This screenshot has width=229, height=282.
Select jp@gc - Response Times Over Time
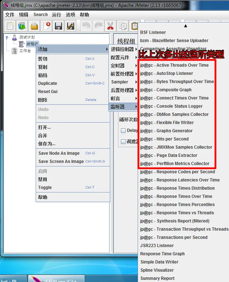tap(176, 196)
